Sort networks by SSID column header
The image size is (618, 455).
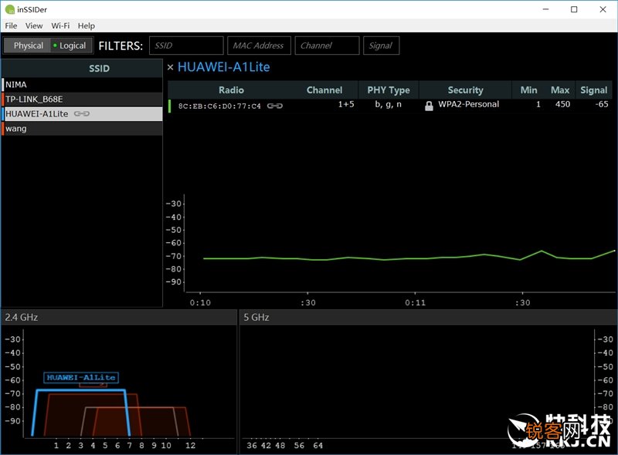(x=99, y=69)
